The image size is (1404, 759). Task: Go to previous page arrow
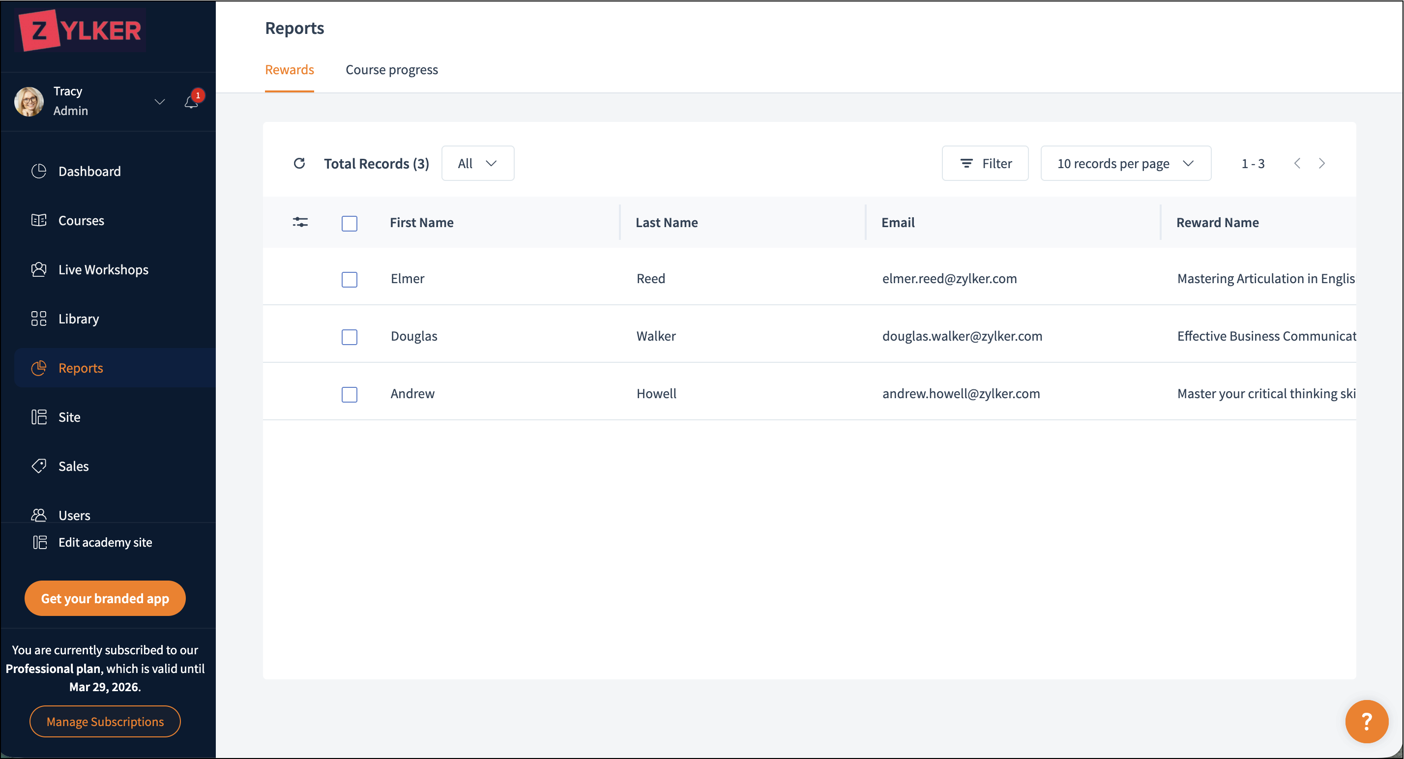coord(1298,164)
